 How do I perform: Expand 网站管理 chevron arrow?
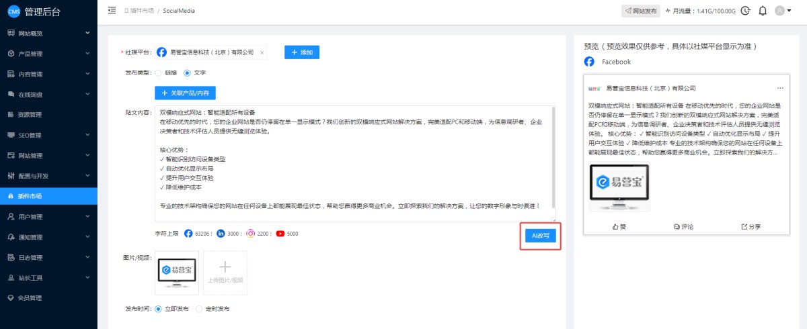tap(87, 156)
